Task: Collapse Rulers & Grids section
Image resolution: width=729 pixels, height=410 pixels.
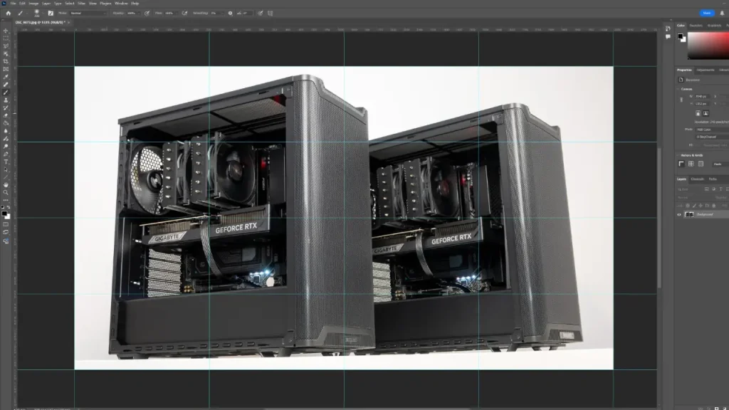Action: click(678, 155)
